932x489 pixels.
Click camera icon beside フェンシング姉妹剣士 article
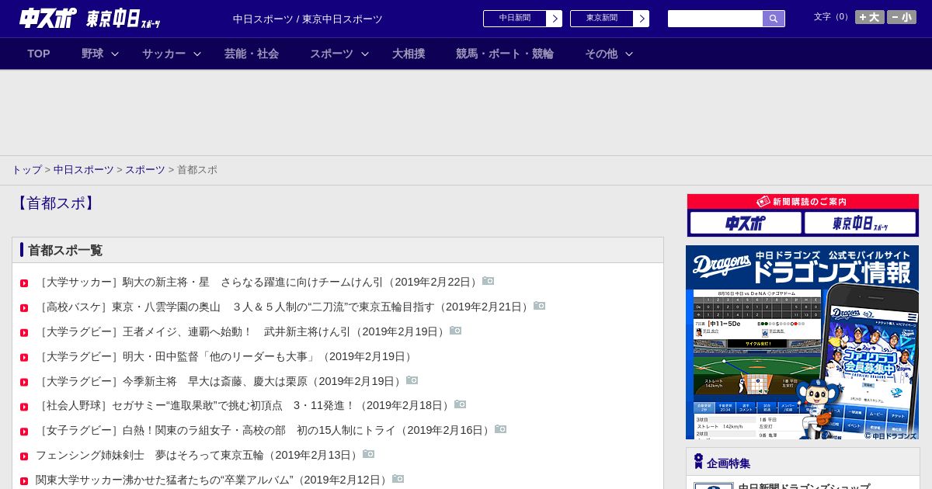pyautogui.click(x=368, y=454)
